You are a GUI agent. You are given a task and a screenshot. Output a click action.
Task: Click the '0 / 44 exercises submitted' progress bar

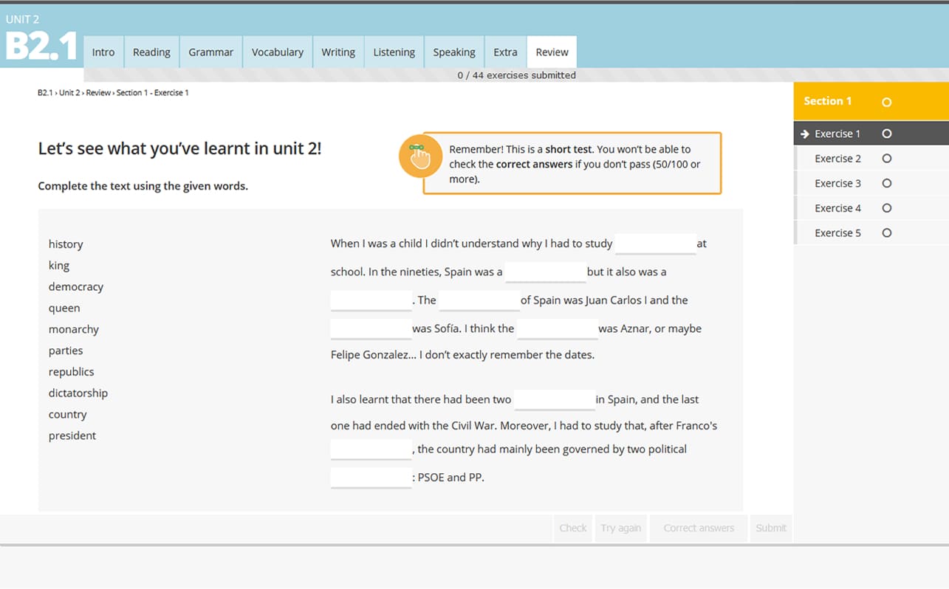coord(516,75)
